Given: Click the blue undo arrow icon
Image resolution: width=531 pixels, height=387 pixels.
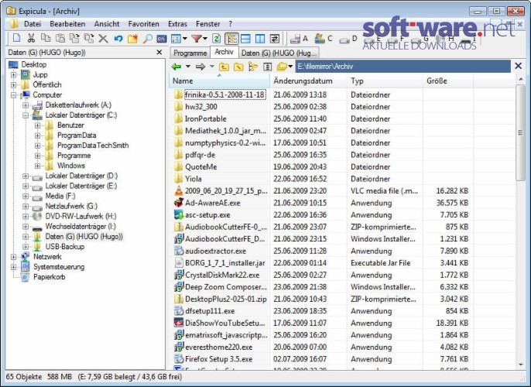Looking at the screenshot, I should point(118,38).
